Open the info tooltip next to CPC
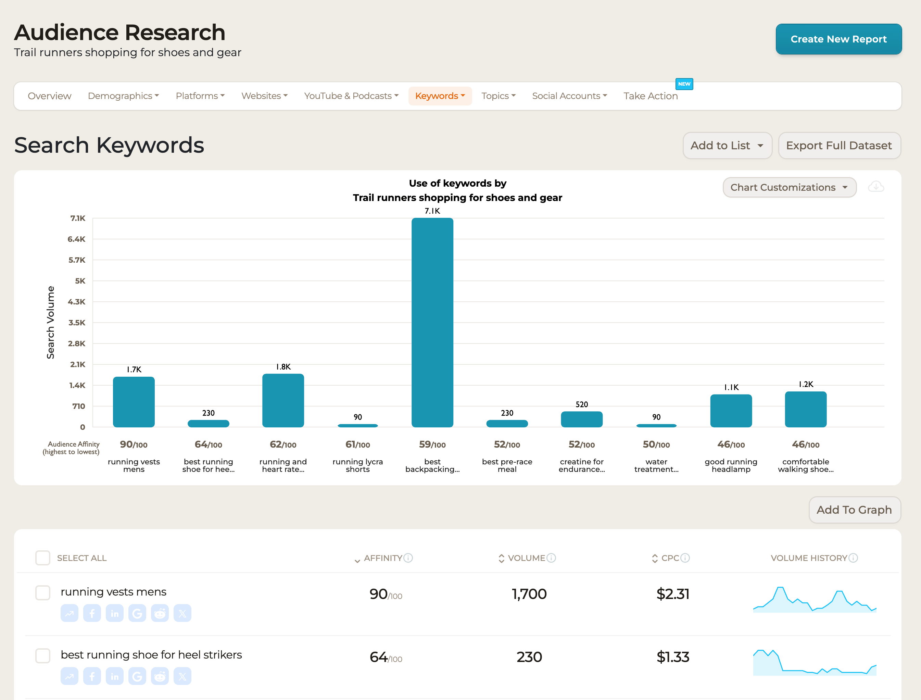The width and height of the screenshot is (921, 700). click(685, 558)
